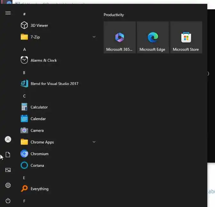Viewport: 215px width, 207px height.
Task: Launch 3D Viewer app icon
Action: click(x=24, y=25)
